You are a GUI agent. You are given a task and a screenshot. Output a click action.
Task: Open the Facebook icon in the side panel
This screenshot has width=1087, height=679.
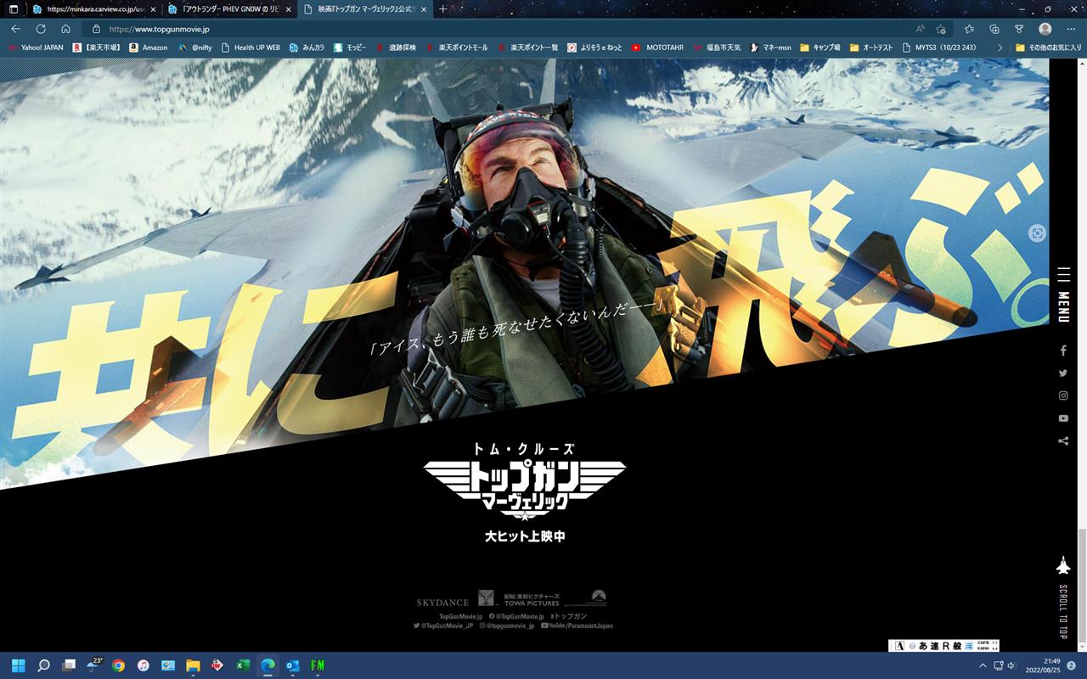pyautogui.click(x=1063, y=351)
